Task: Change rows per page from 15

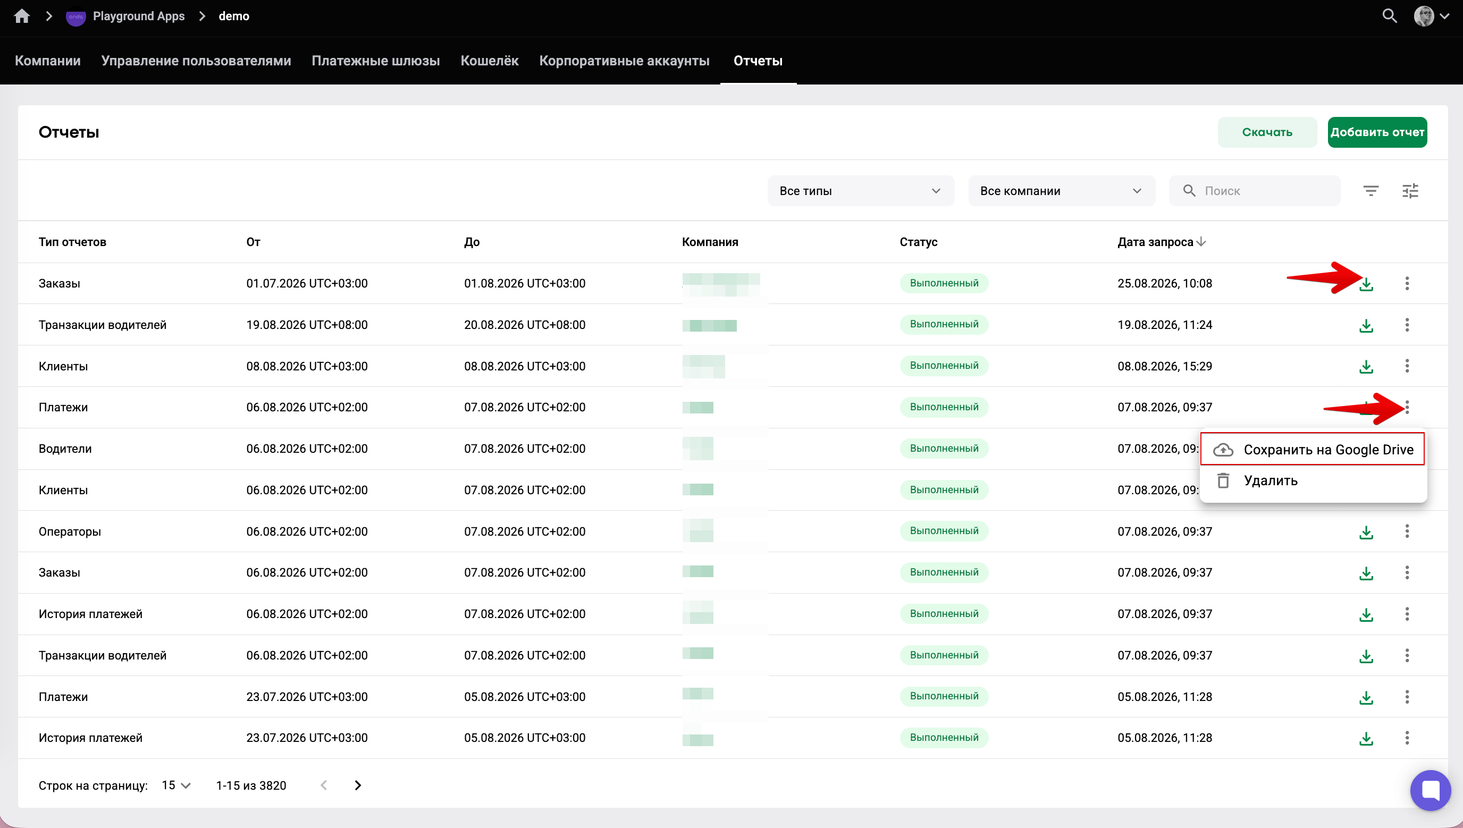Action: click(176, 785)
